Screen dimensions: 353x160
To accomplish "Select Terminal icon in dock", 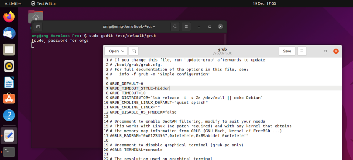I will 9,152.
